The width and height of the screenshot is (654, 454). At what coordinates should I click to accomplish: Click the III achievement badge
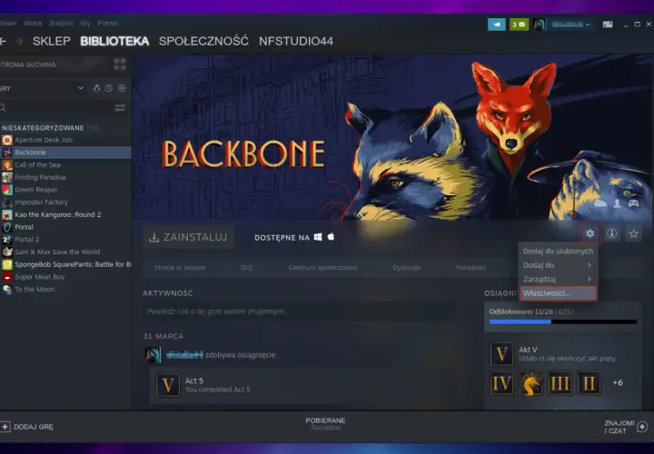(560, 382)
